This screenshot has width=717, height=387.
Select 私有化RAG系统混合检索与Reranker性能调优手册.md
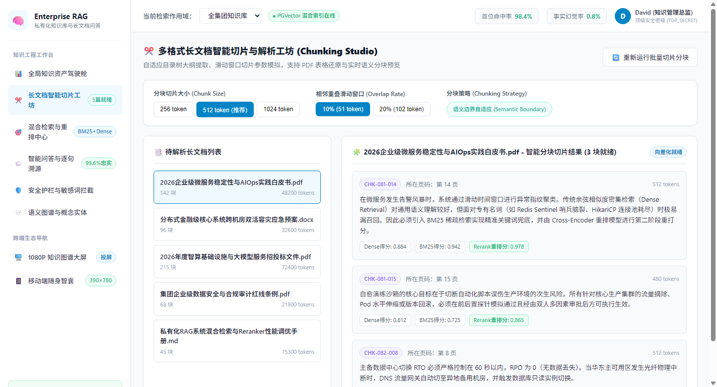[237, 341]
